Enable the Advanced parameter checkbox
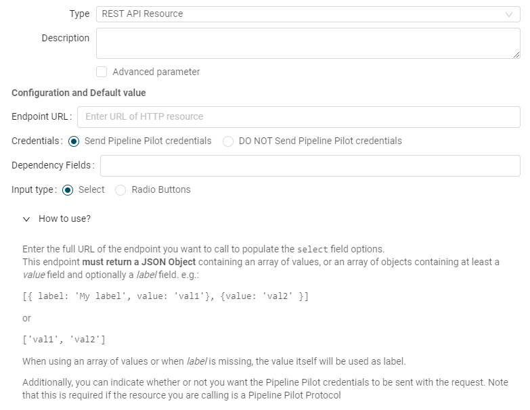 pos(102,72)
